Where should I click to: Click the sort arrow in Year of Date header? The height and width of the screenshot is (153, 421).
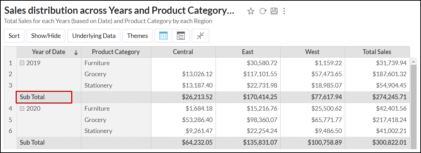pos(76,52)
